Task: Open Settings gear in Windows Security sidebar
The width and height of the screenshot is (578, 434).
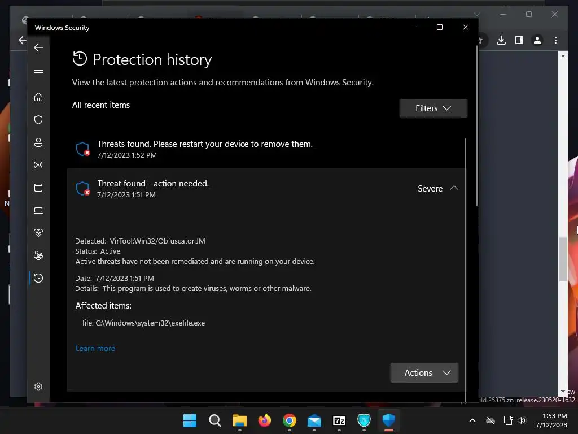Action: click(x=38, y=387)
